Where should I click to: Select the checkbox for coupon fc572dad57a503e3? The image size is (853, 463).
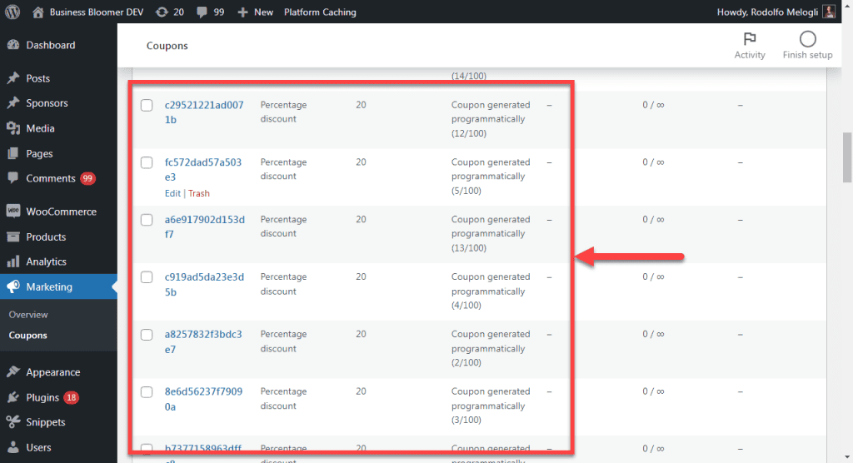[147, 162]
